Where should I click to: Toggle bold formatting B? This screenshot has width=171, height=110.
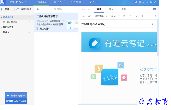click(x=124, y=16)
